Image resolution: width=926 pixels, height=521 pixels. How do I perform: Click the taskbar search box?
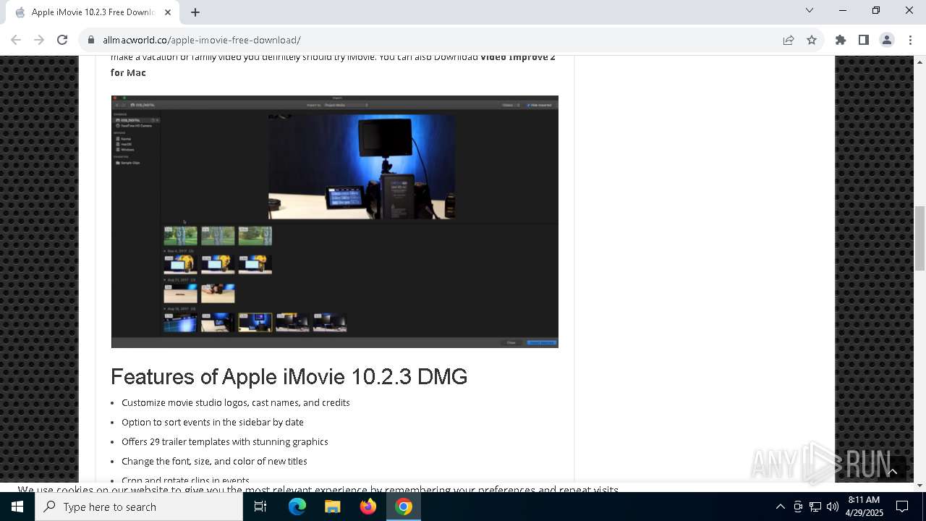(x=139, y=507)
